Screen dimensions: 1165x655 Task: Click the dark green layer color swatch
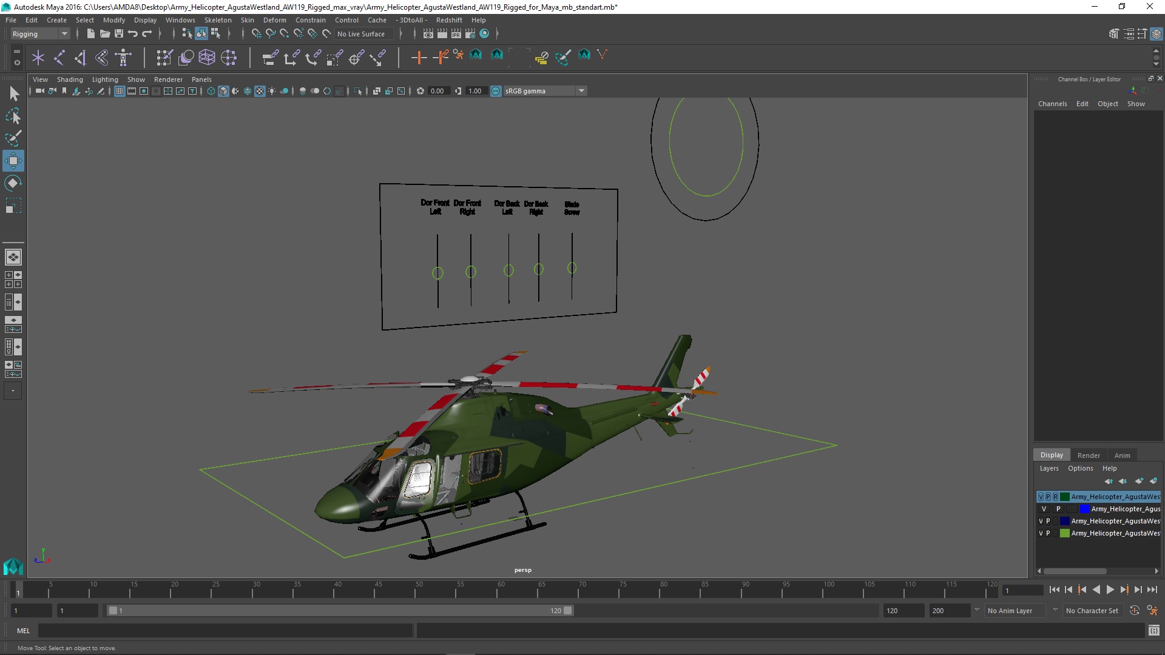coord(1065,497)
